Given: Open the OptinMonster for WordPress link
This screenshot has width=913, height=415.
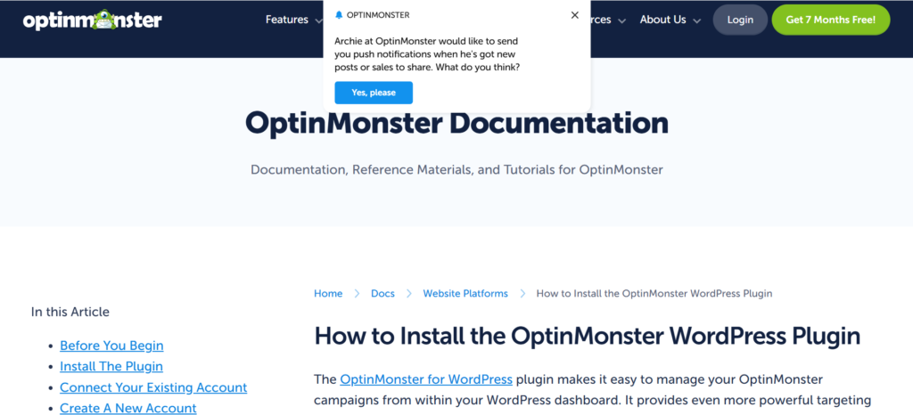Looking at the screenshot, I should click(426, 379).
